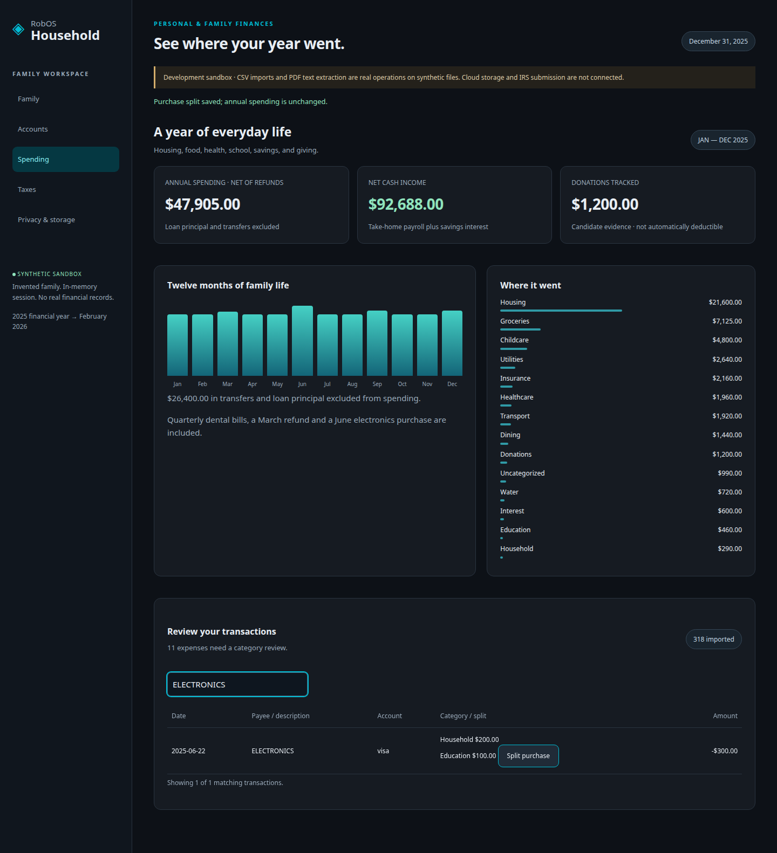Click the Purchase split saved confirmation message
Image resolution: width=777 pixels, height=853 pixels.
click(241, 102)
